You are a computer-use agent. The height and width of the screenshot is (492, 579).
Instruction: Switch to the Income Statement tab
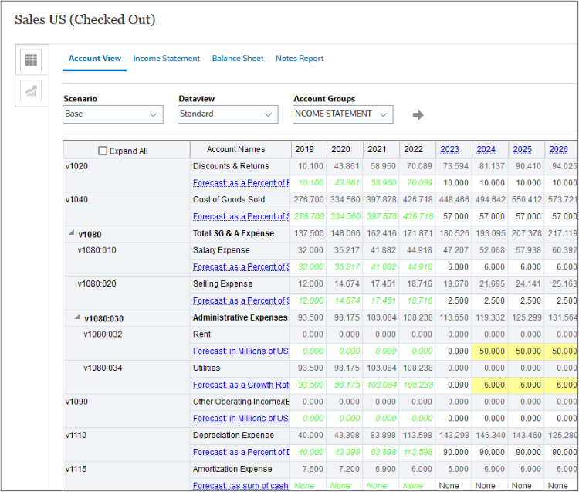(166, 59)
